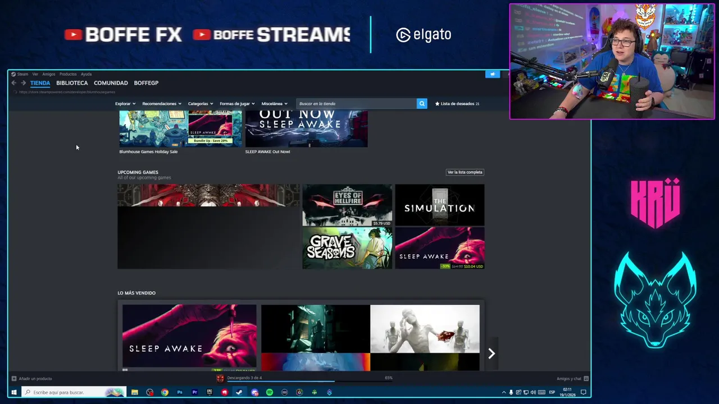This screenshot has width=719, height=404.
Task: Switch to the TIENDA tab
Action: click(x=40, y=83)
